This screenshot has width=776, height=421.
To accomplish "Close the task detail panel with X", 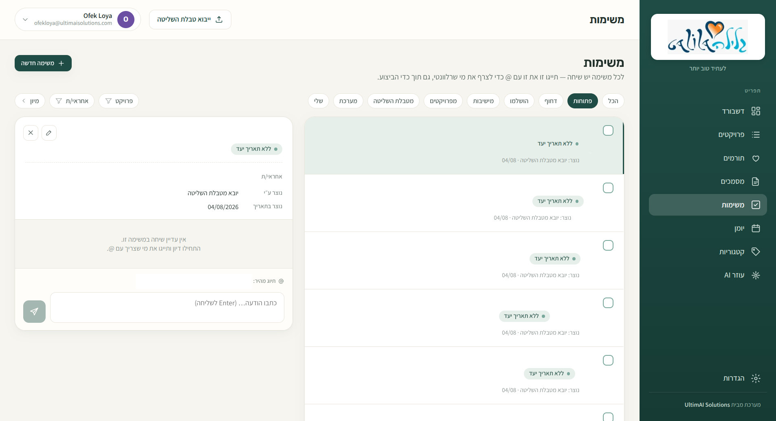I will 31,133.
